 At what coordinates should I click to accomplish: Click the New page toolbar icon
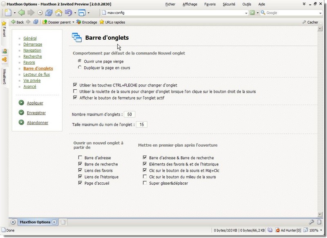pos(8,13)
